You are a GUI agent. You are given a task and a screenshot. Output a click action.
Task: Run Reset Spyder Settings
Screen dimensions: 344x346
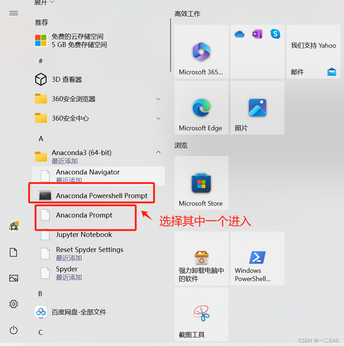(98, 254)
